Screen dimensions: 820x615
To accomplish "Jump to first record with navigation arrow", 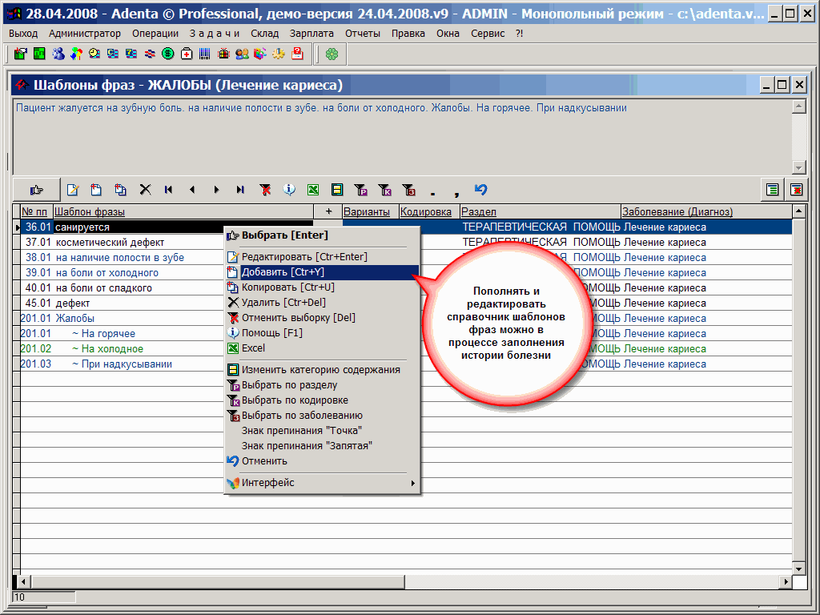I will 169,190.
